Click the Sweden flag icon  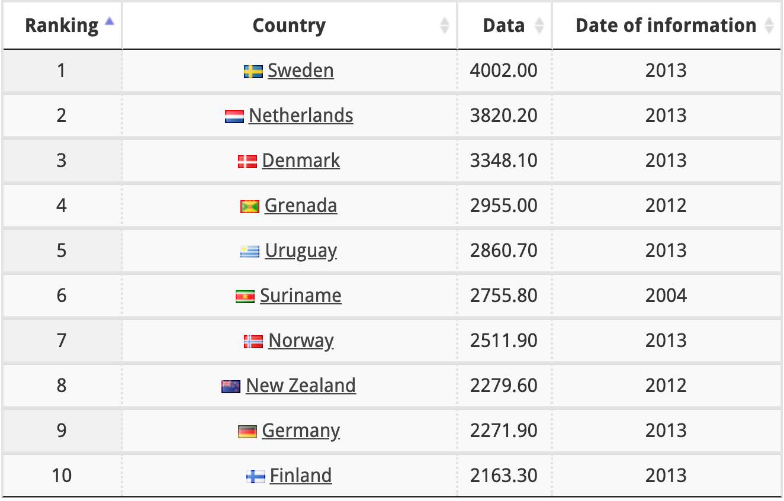[253, 72]
